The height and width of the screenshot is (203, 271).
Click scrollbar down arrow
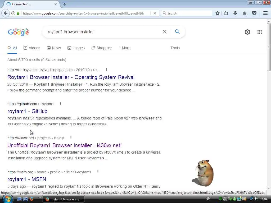pos(269,188)
